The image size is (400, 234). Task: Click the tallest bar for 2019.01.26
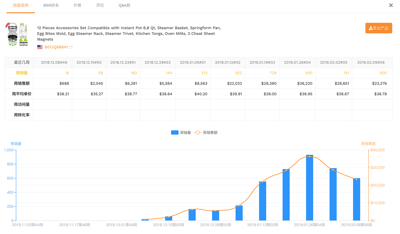point(309,188)
